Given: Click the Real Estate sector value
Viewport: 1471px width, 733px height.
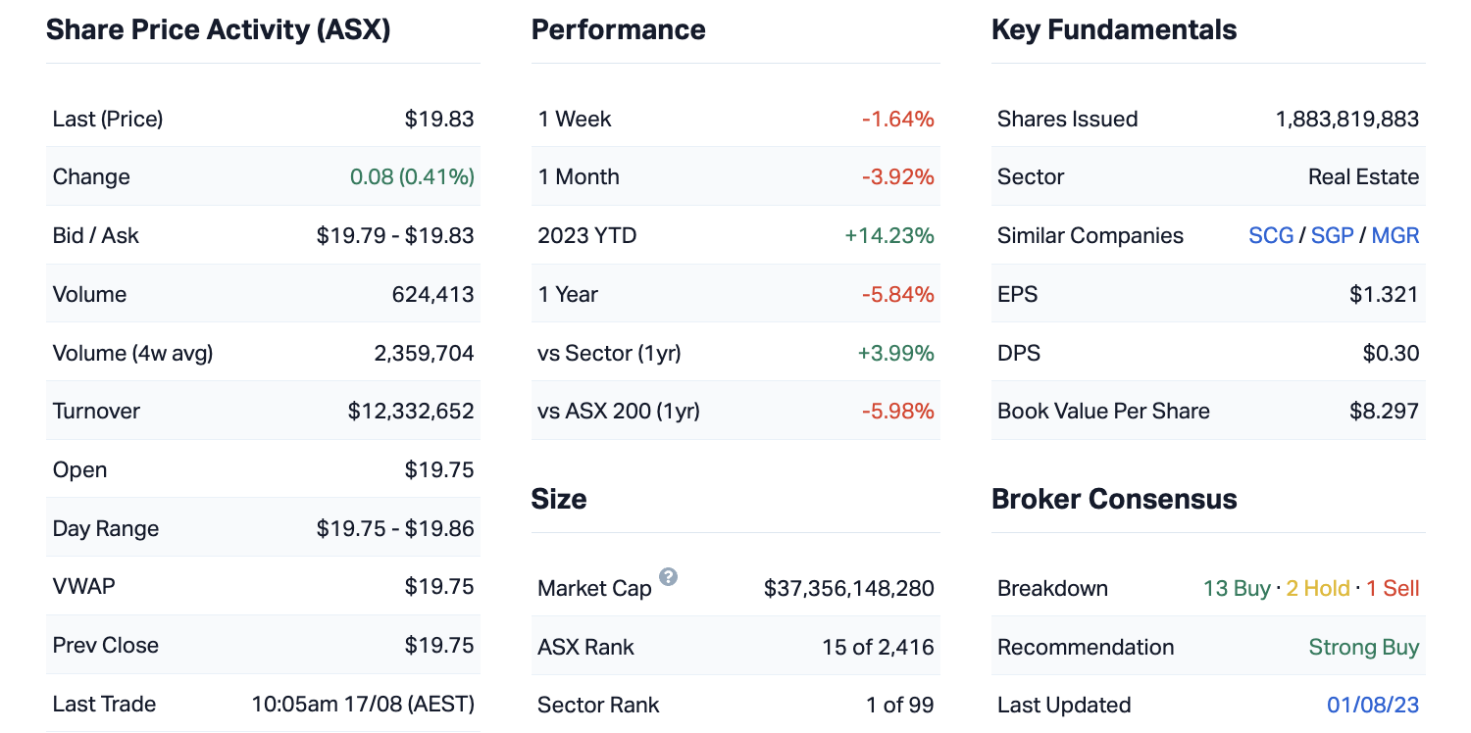Looking at the screenshot, I should click(x=1363, y=176).
